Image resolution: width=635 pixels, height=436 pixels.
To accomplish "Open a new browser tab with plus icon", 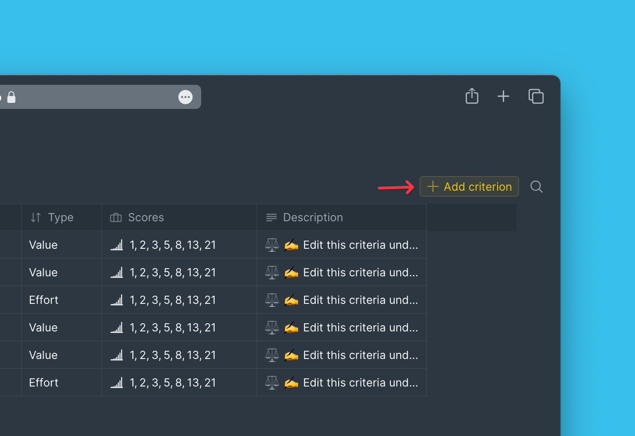I will pyautogui.click(x=503, y=96).
